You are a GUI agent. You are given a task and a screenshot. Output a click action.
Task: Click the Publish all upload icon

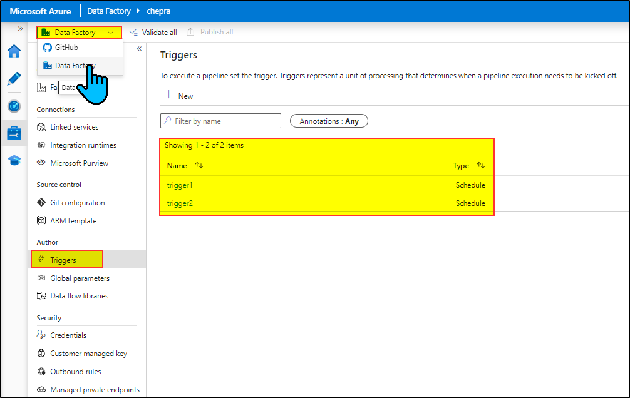(190, 32)
